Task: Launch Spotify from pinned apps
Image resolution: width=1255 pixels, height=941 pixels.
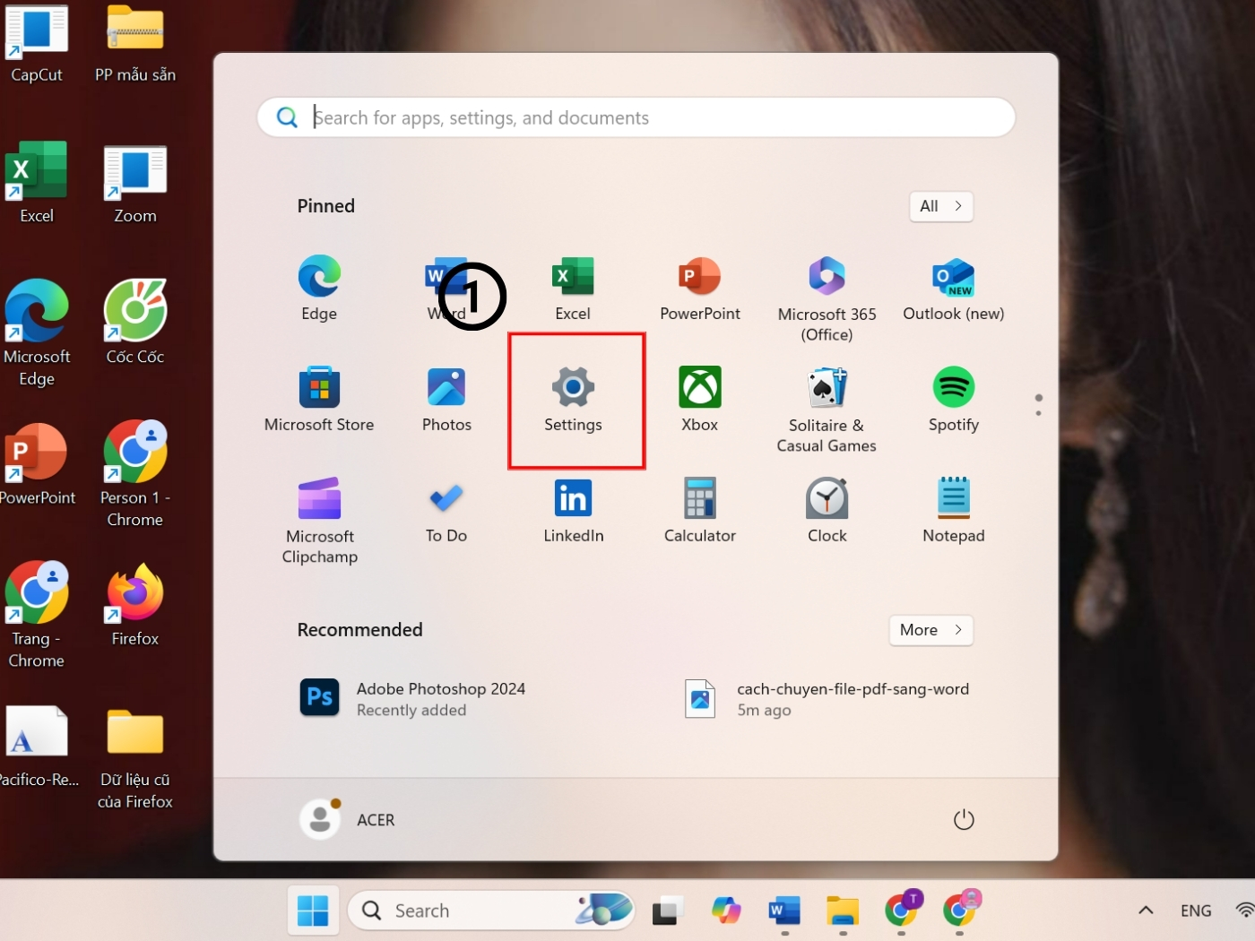Action: (954, 400)
